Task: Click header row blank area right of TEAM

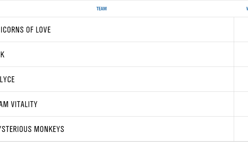Action: coord(172,9)
